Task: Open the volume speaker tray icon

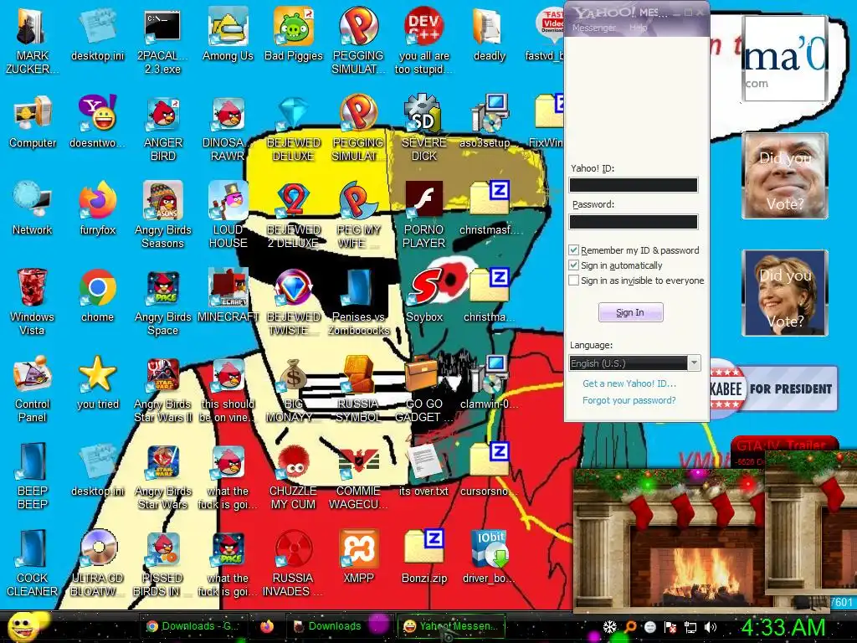Action: (711, 627)
